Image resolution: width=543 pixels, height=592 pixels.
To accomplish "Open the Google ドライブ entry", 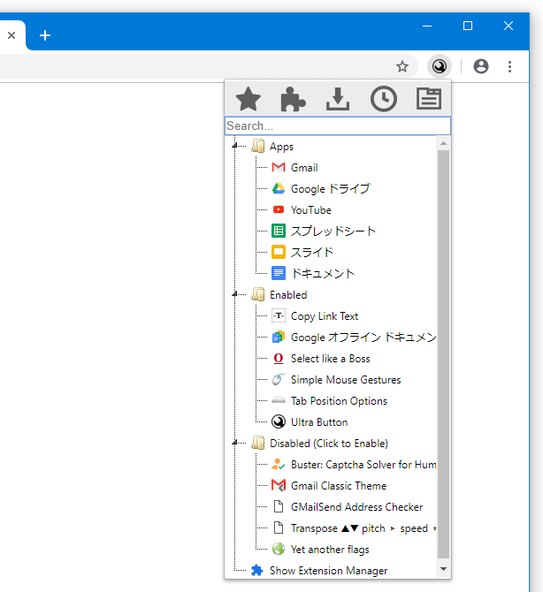I will (330, 188).
